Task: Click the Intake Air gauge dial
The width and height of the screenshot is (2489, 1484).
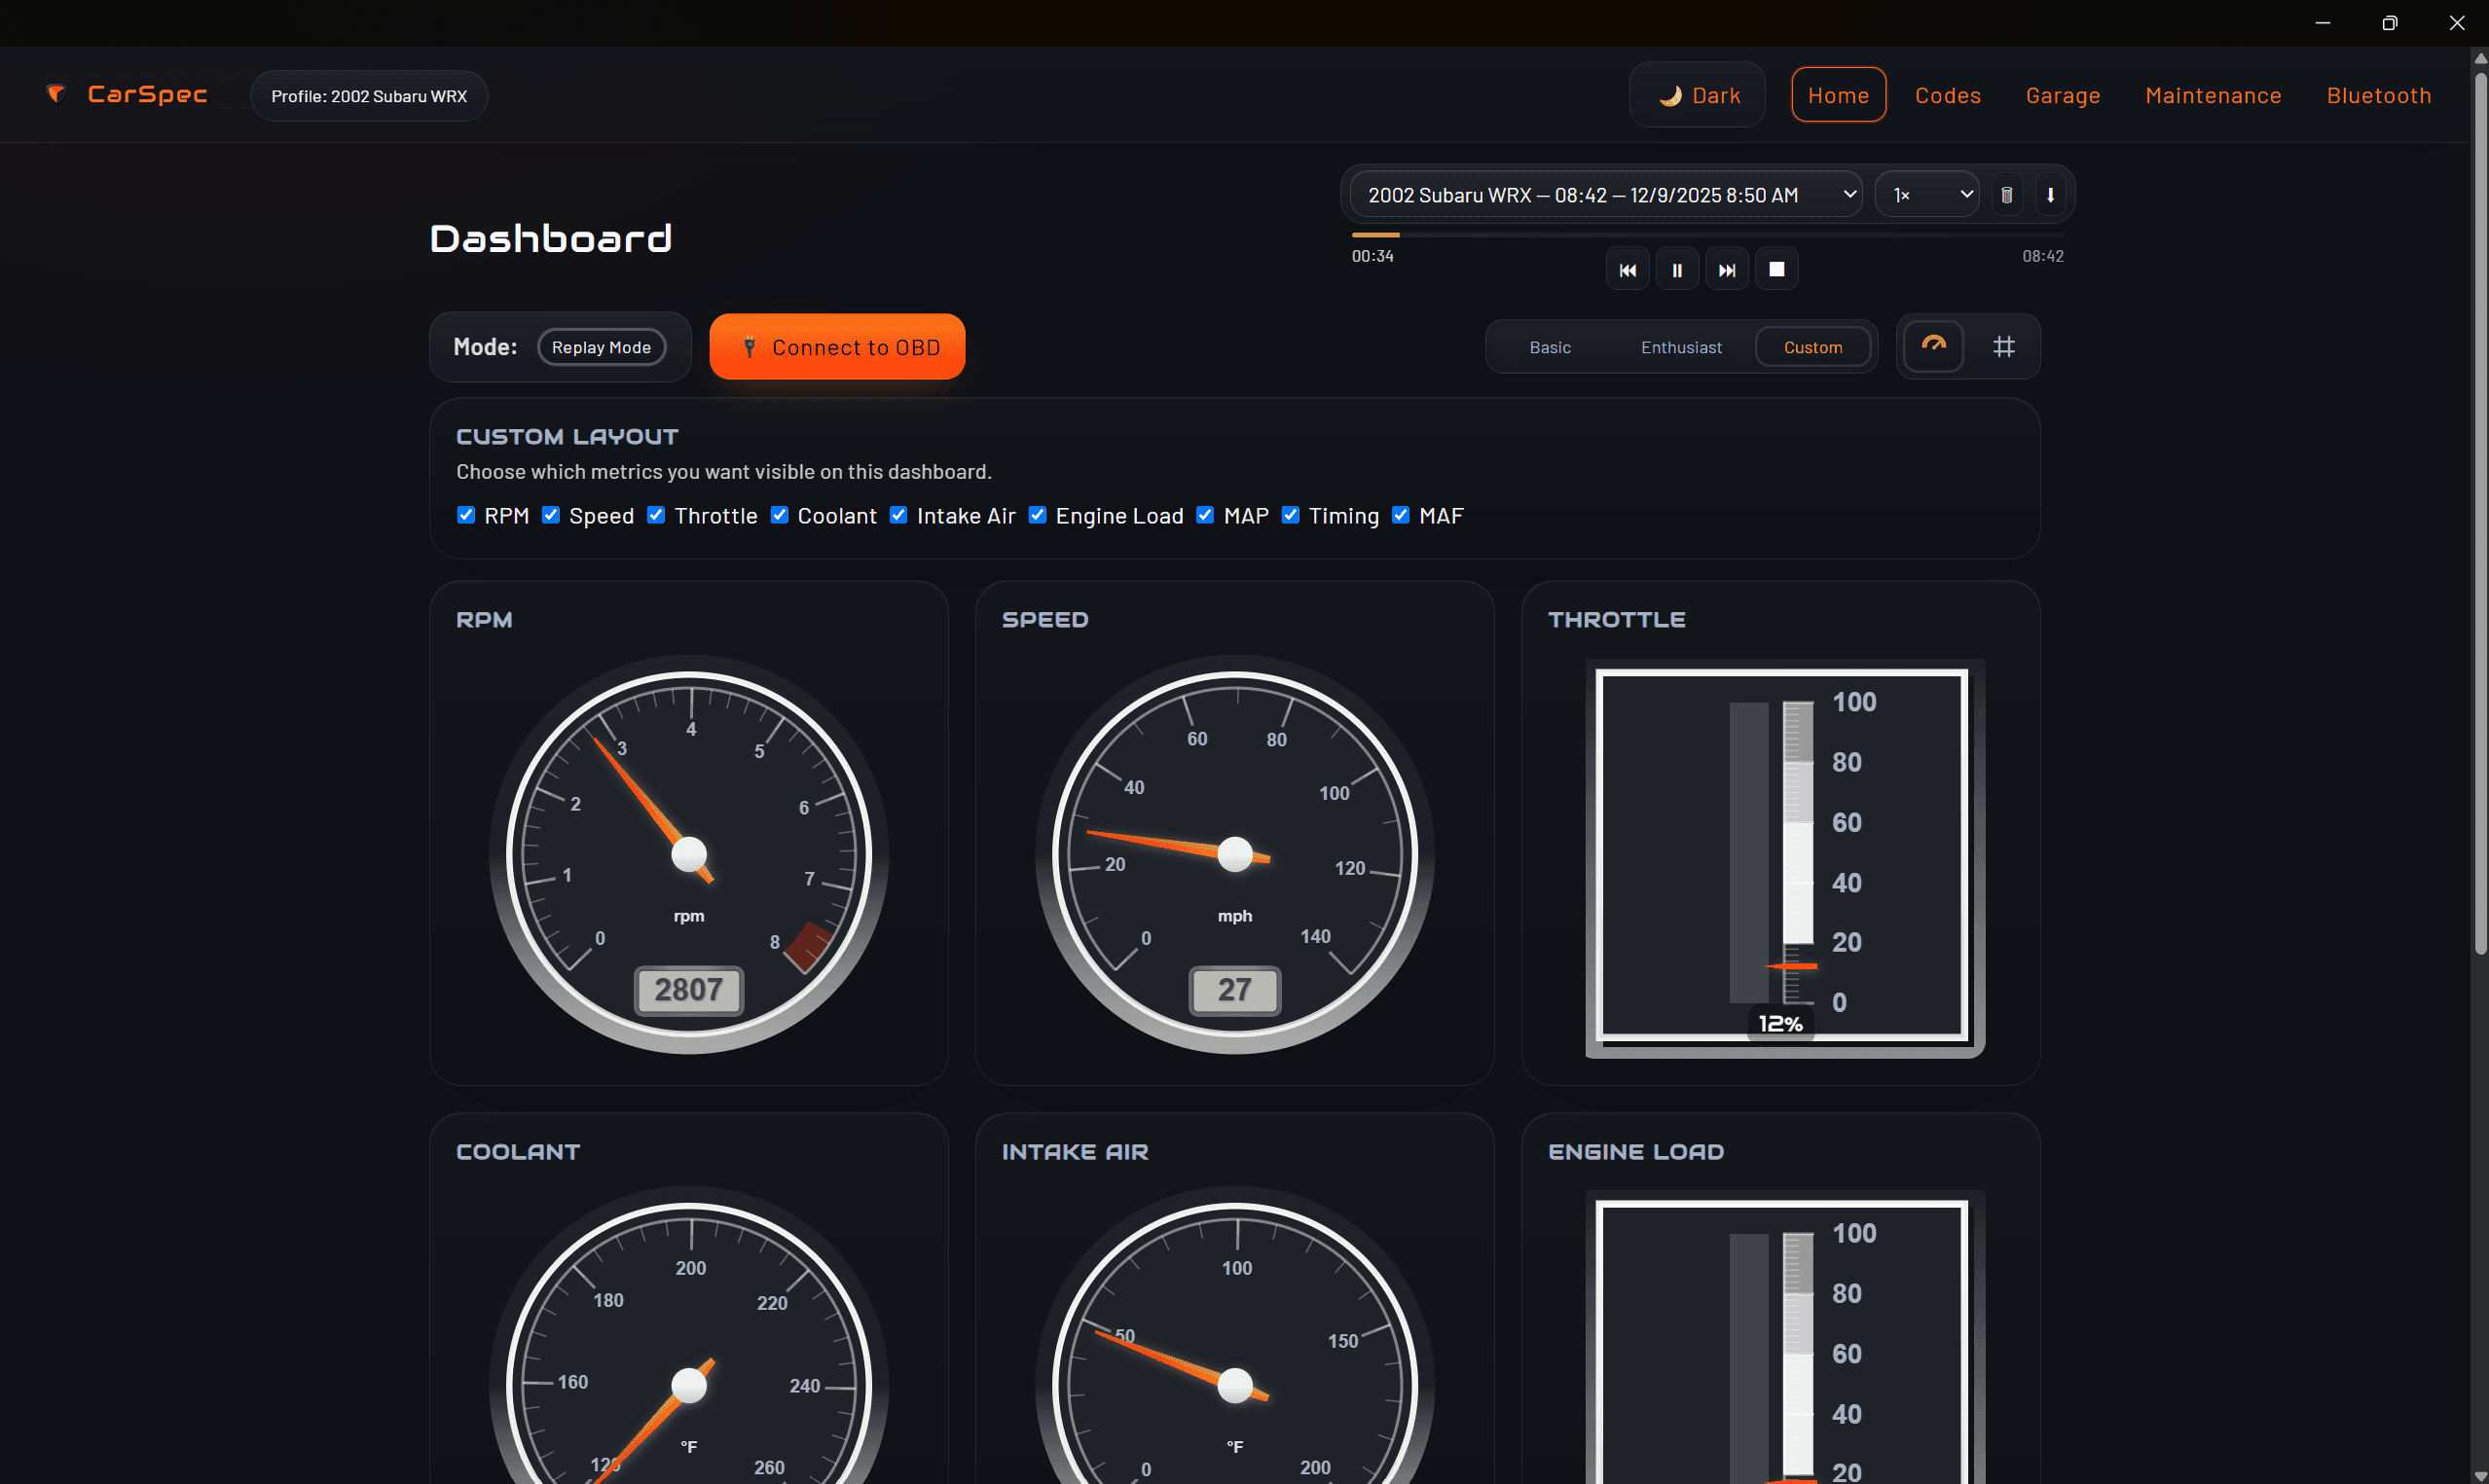Action: coord(1235,1335)
